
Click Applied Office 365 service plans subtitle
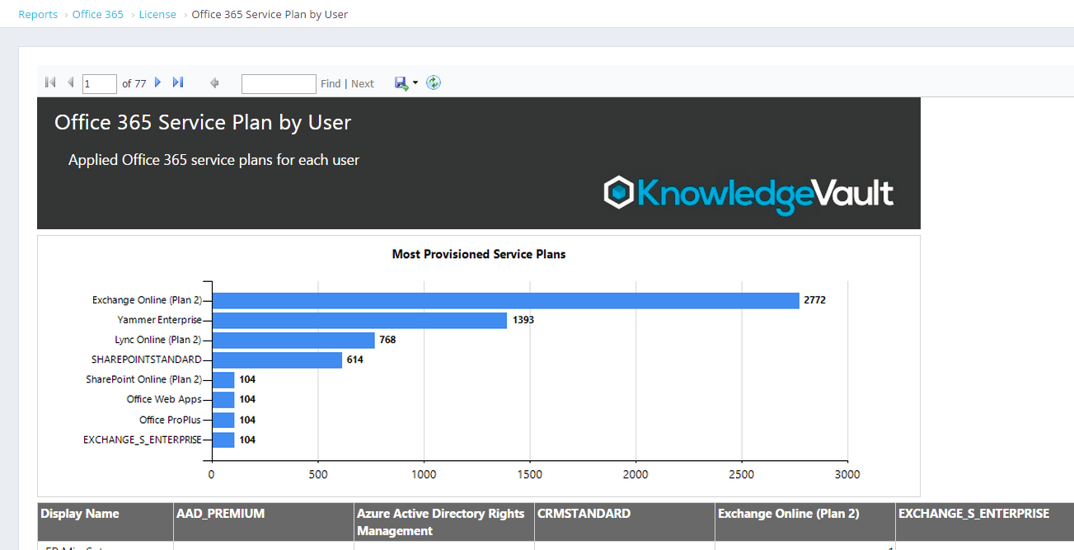coord(213,160)
